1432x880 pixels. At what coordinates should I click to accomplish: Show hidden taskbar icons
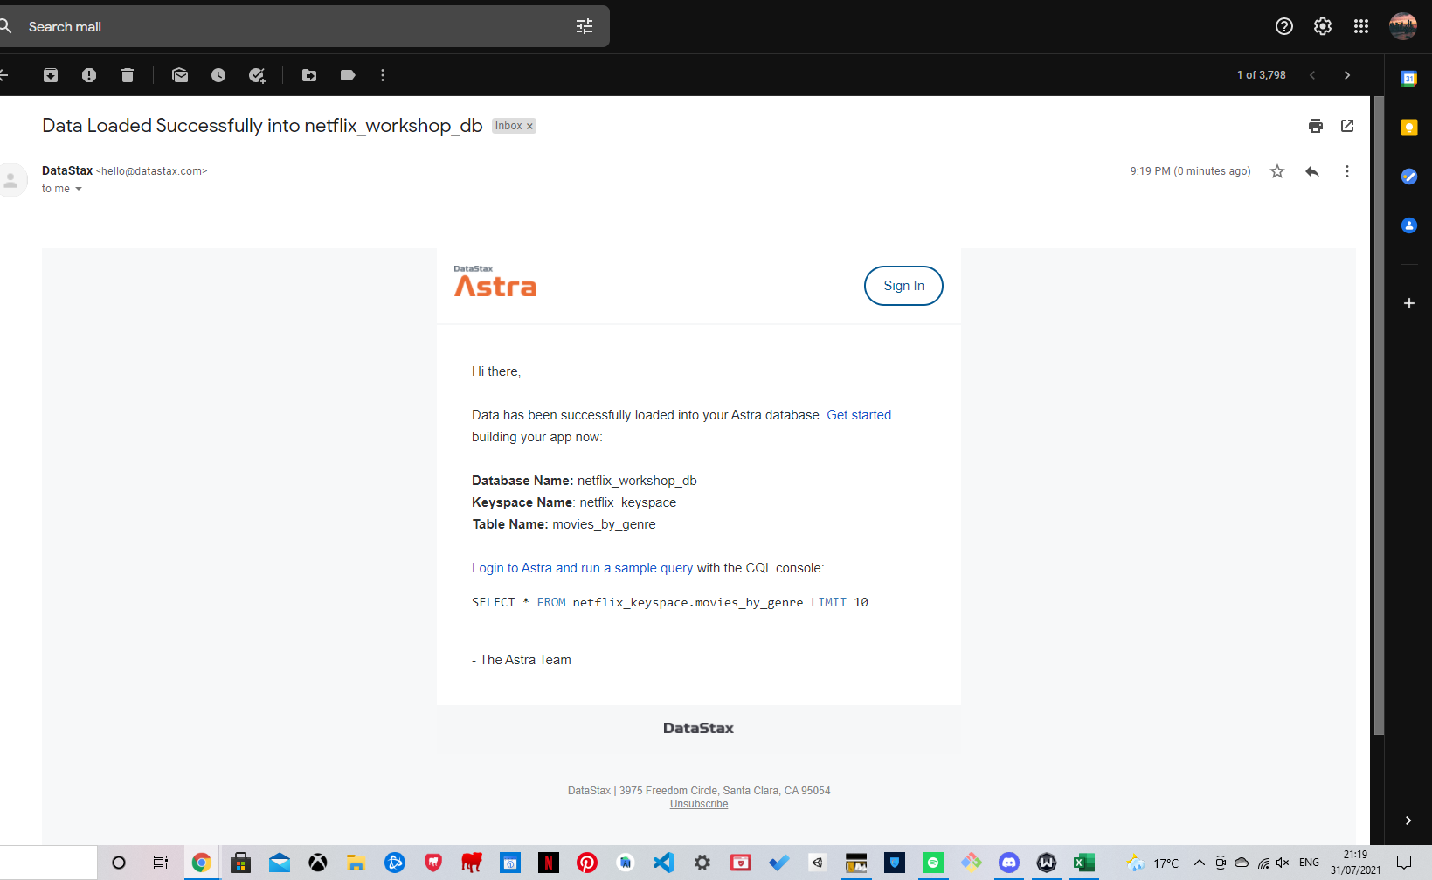[x=1198, y=863]
